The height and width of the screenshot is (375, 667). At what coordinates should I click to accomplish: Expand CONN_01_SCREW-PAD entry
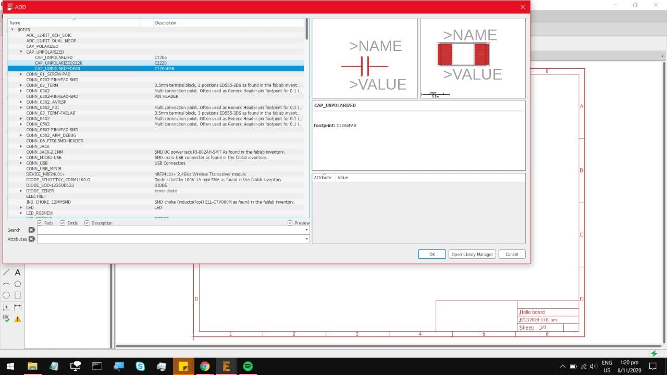tap(21, 74)
